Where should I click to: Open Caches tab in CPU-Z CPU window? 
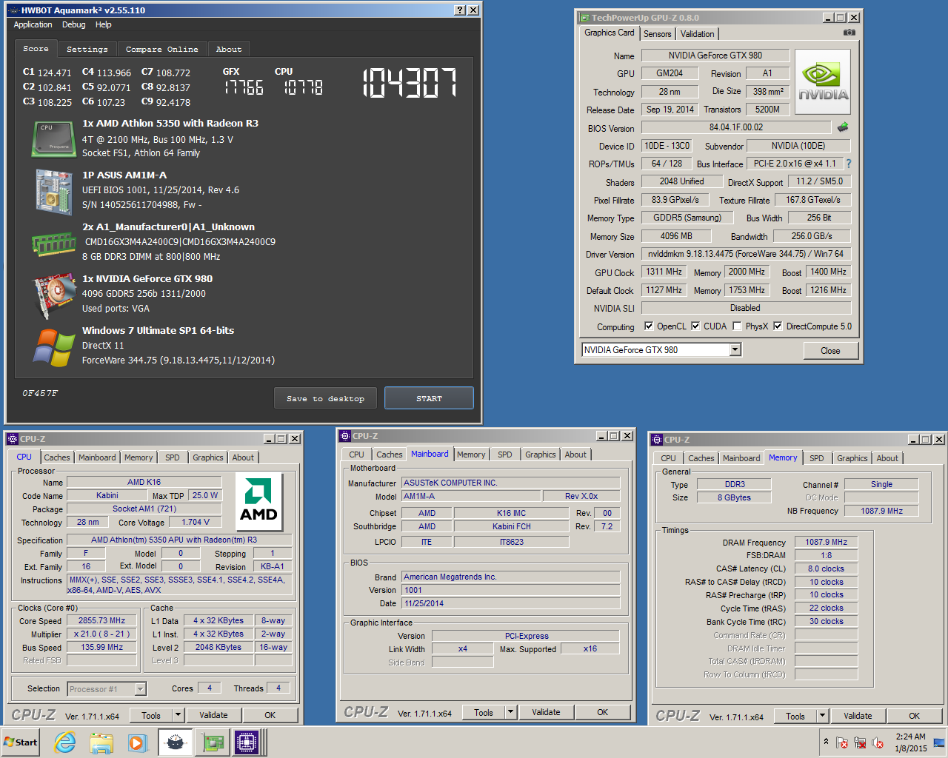click(x=57, y=457)
